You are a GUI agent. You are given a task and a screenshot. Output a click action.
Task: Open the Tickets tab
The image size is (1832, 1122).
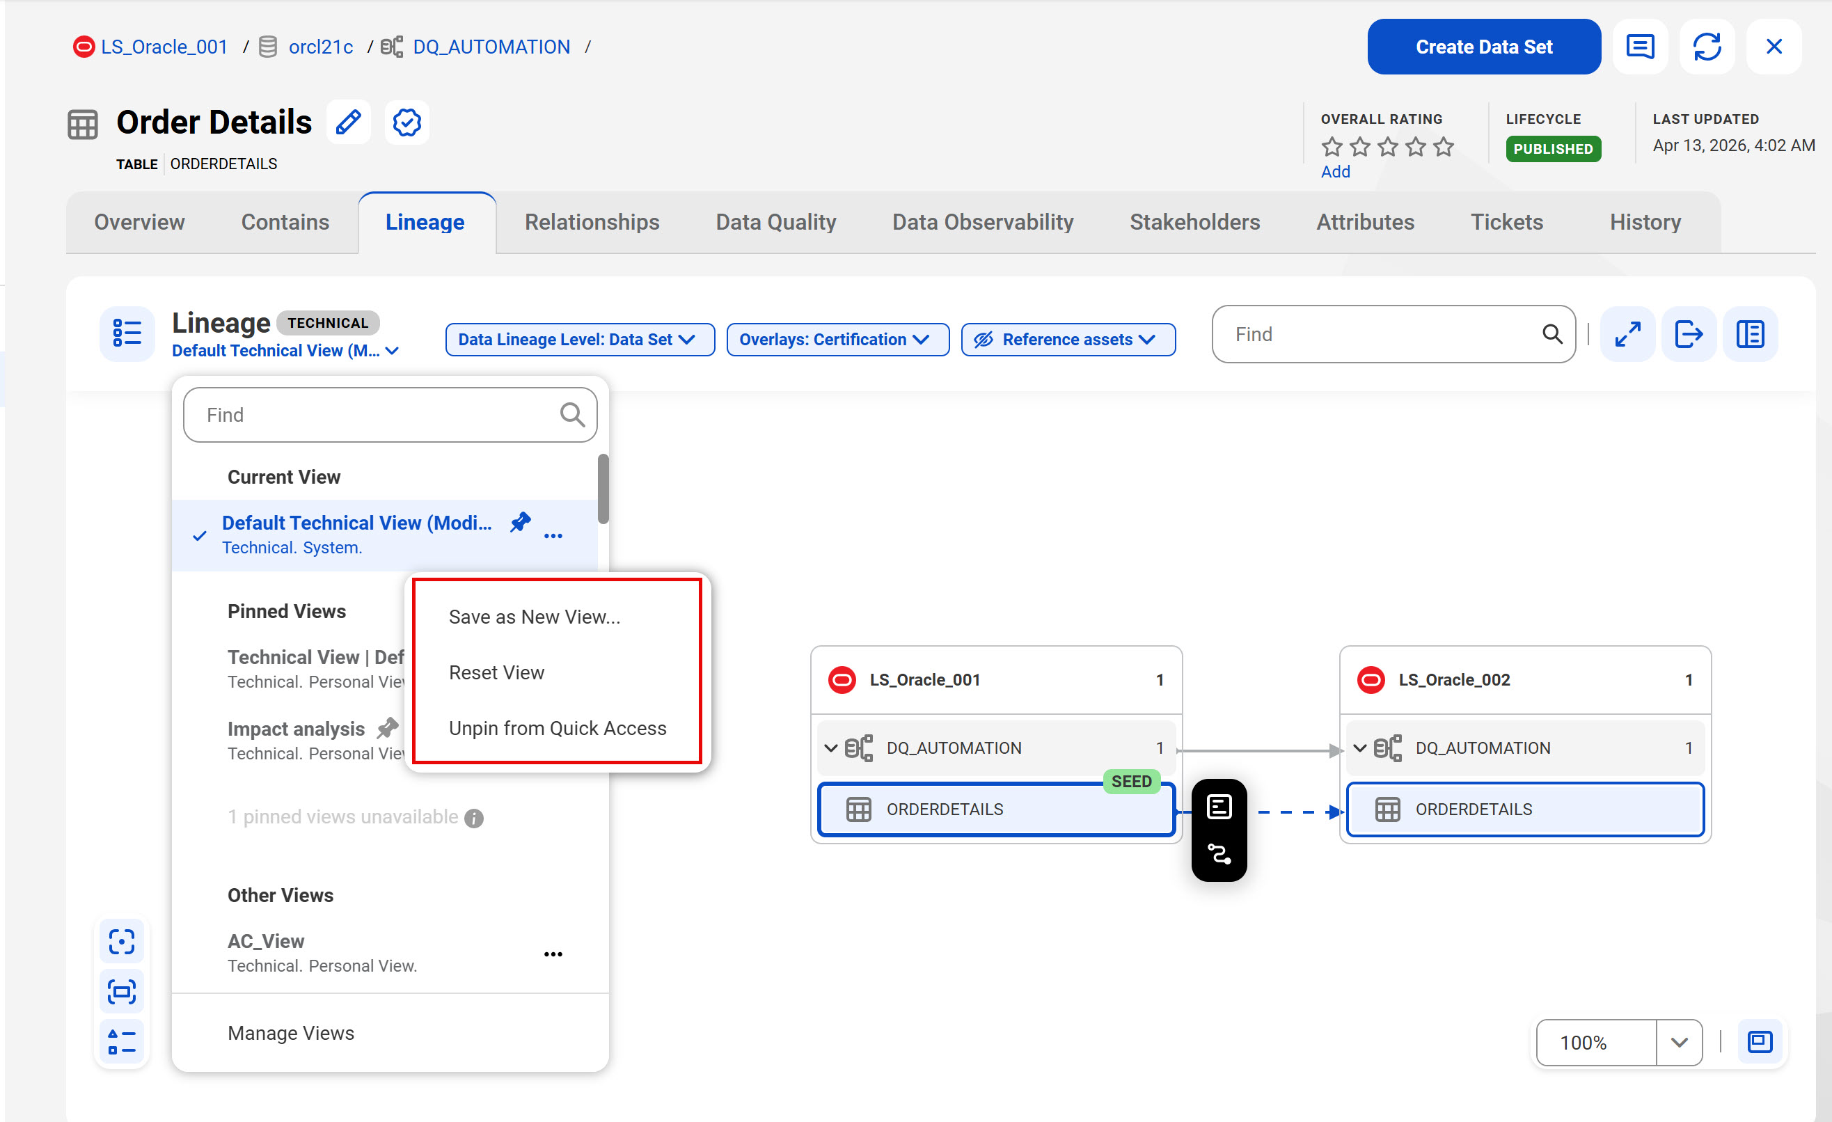[x=1506, y=221]
